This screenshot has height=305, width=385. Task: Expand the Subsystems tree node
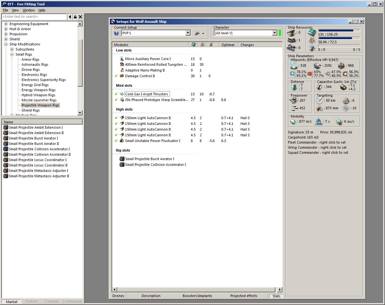coord(12,49)
